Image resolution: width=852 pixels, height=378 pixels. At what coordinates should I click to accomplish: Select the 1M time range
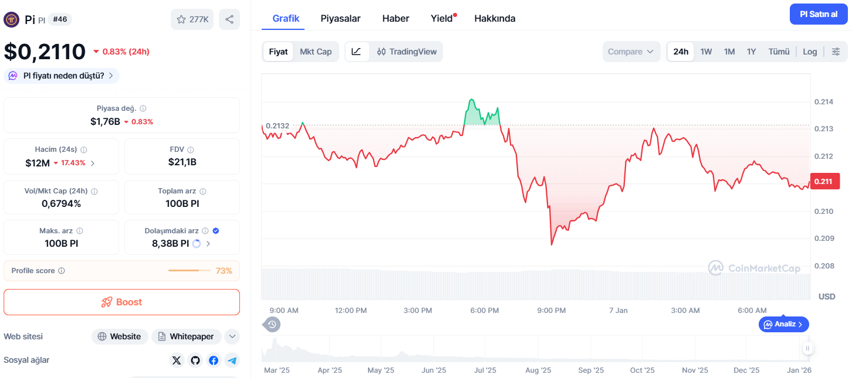click(x=729, y=52)
